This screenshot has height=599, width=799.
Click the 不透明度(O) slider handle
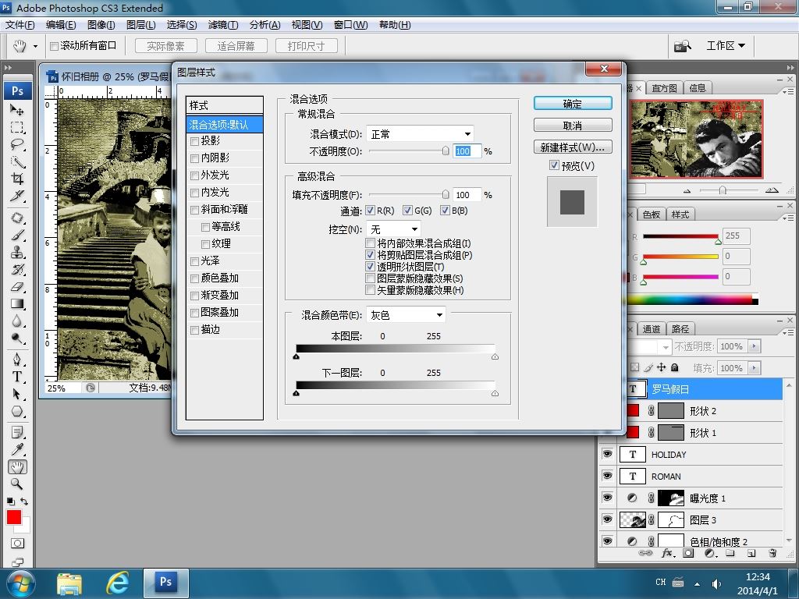click(x=446, y=151)
